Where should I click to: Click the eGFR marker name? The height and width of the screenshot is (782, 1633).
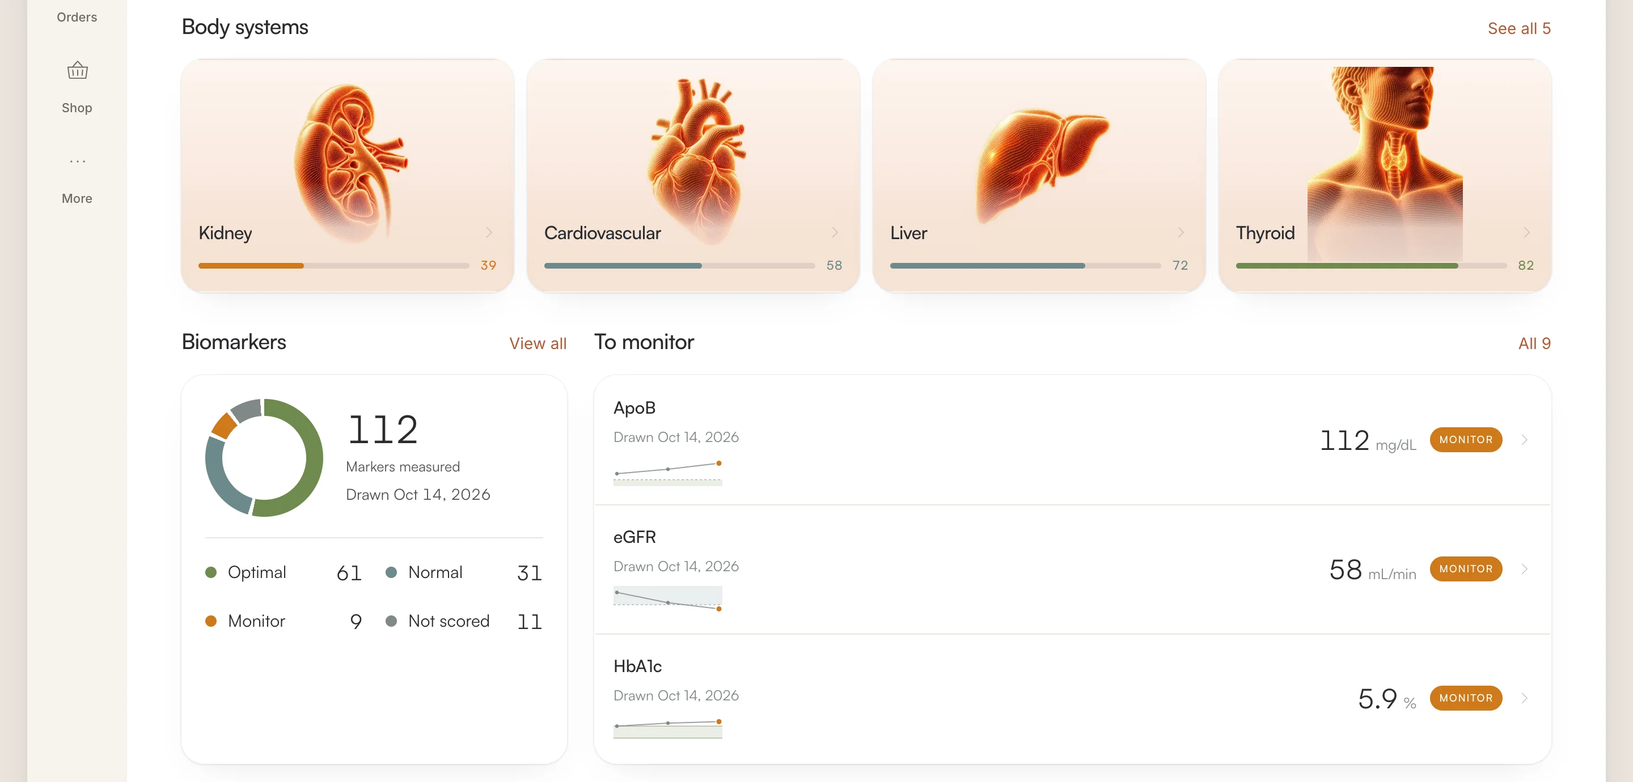pyautogui.click(x=634, y=537)
